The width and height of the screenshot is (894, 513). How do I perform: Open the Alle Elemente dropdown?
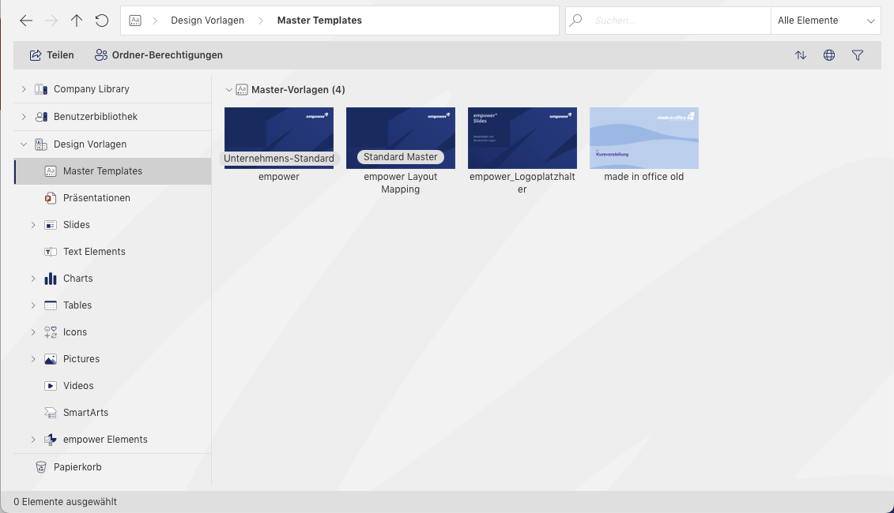point(825,21)
